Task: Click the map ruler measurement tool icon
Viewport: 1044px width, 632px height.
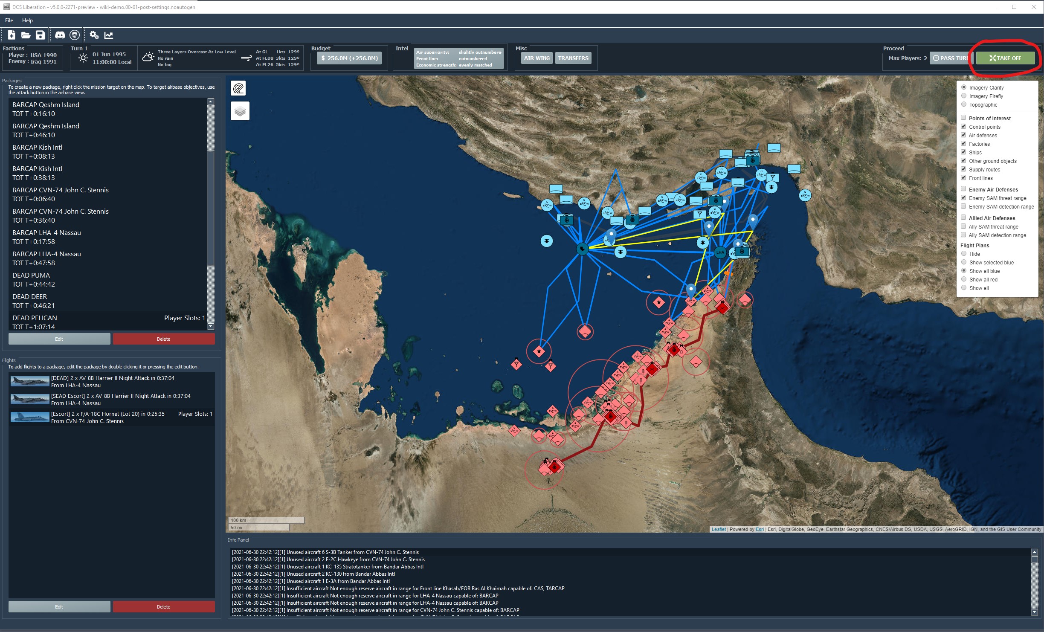Action: pyautogui.click(x=239, y=88)
